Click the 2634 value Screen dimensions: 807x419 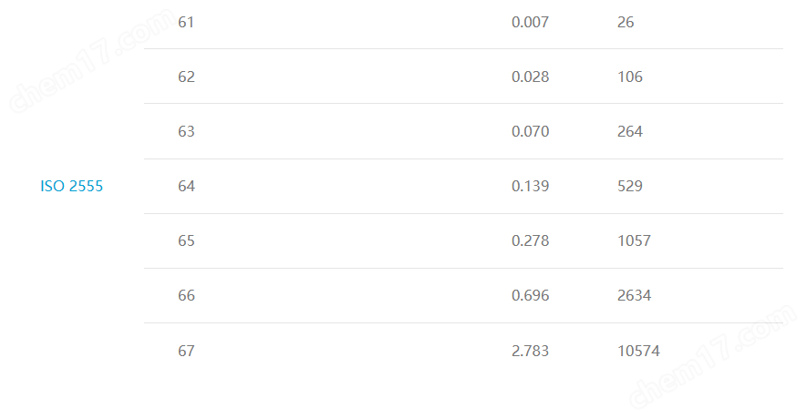634,295
